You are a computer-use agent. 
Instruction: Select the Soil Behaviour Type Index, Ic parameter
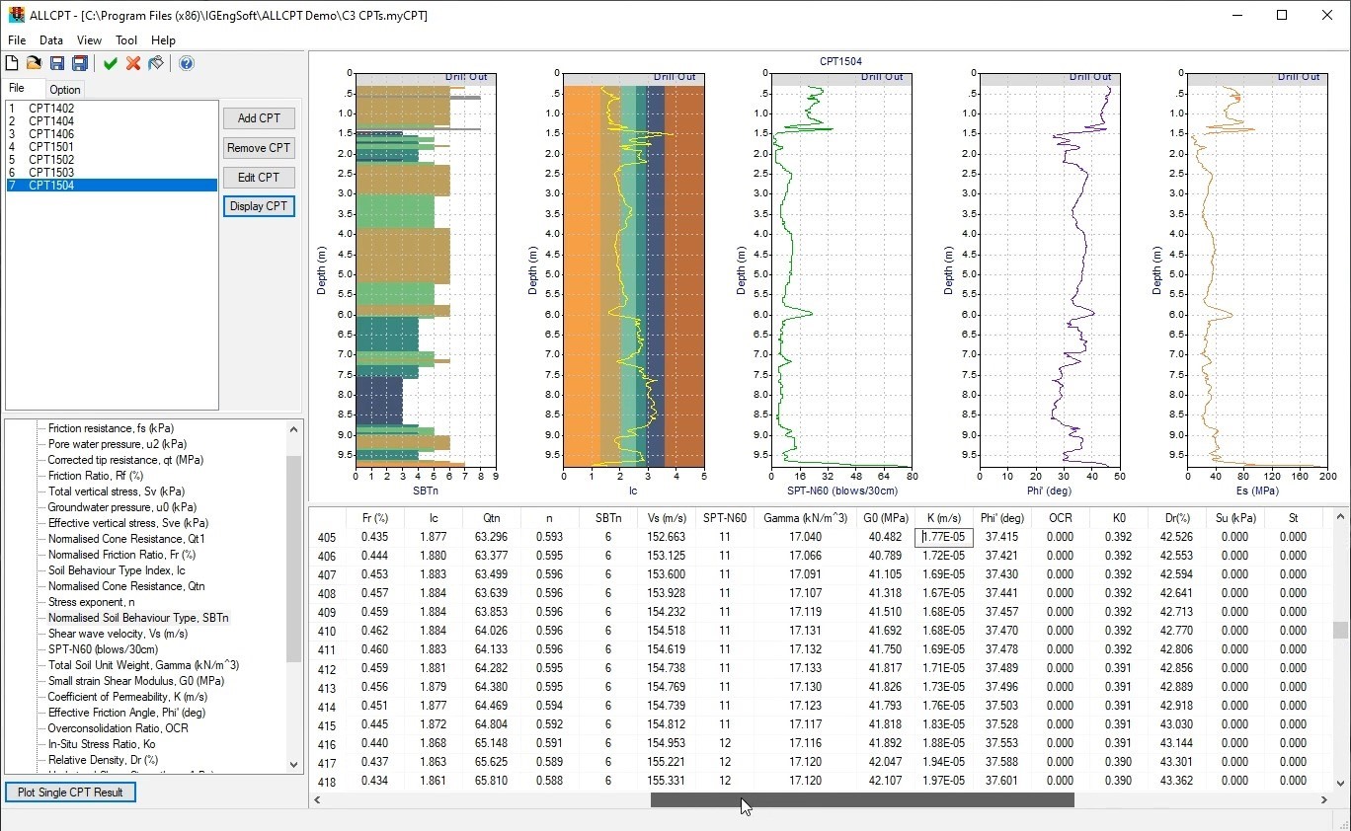[117, 570]
